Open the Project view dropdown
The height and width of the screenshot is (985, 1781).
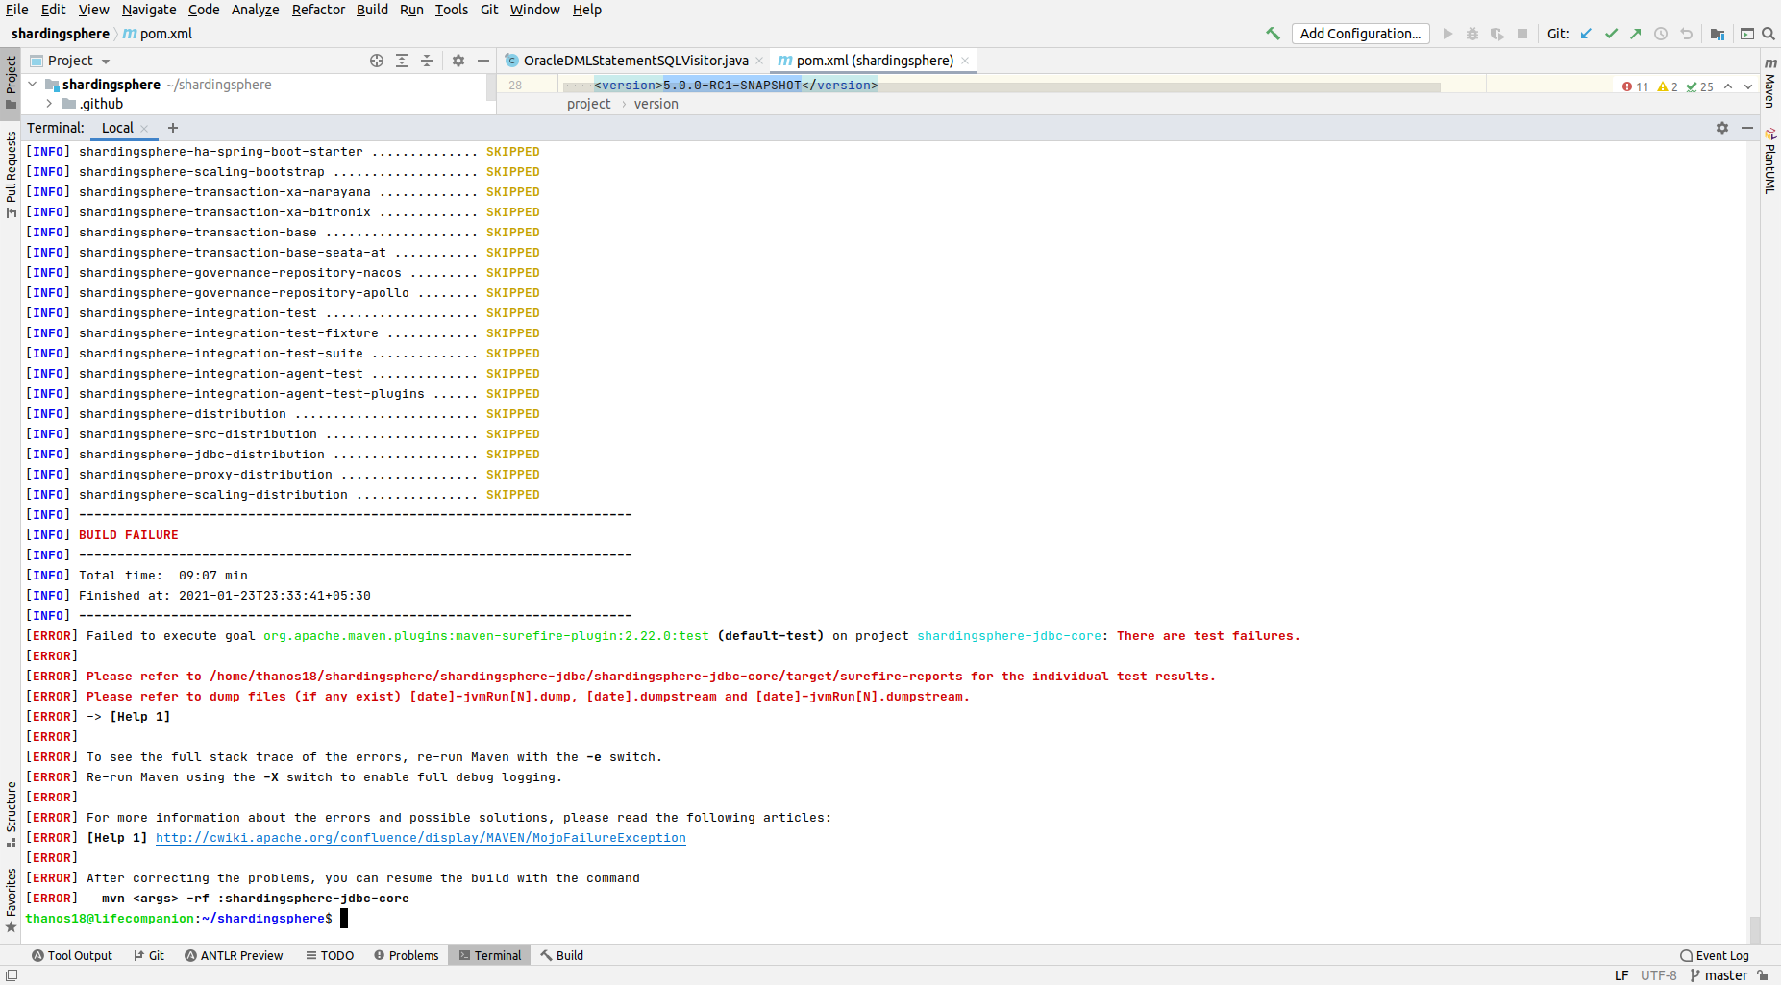[105, 60]
